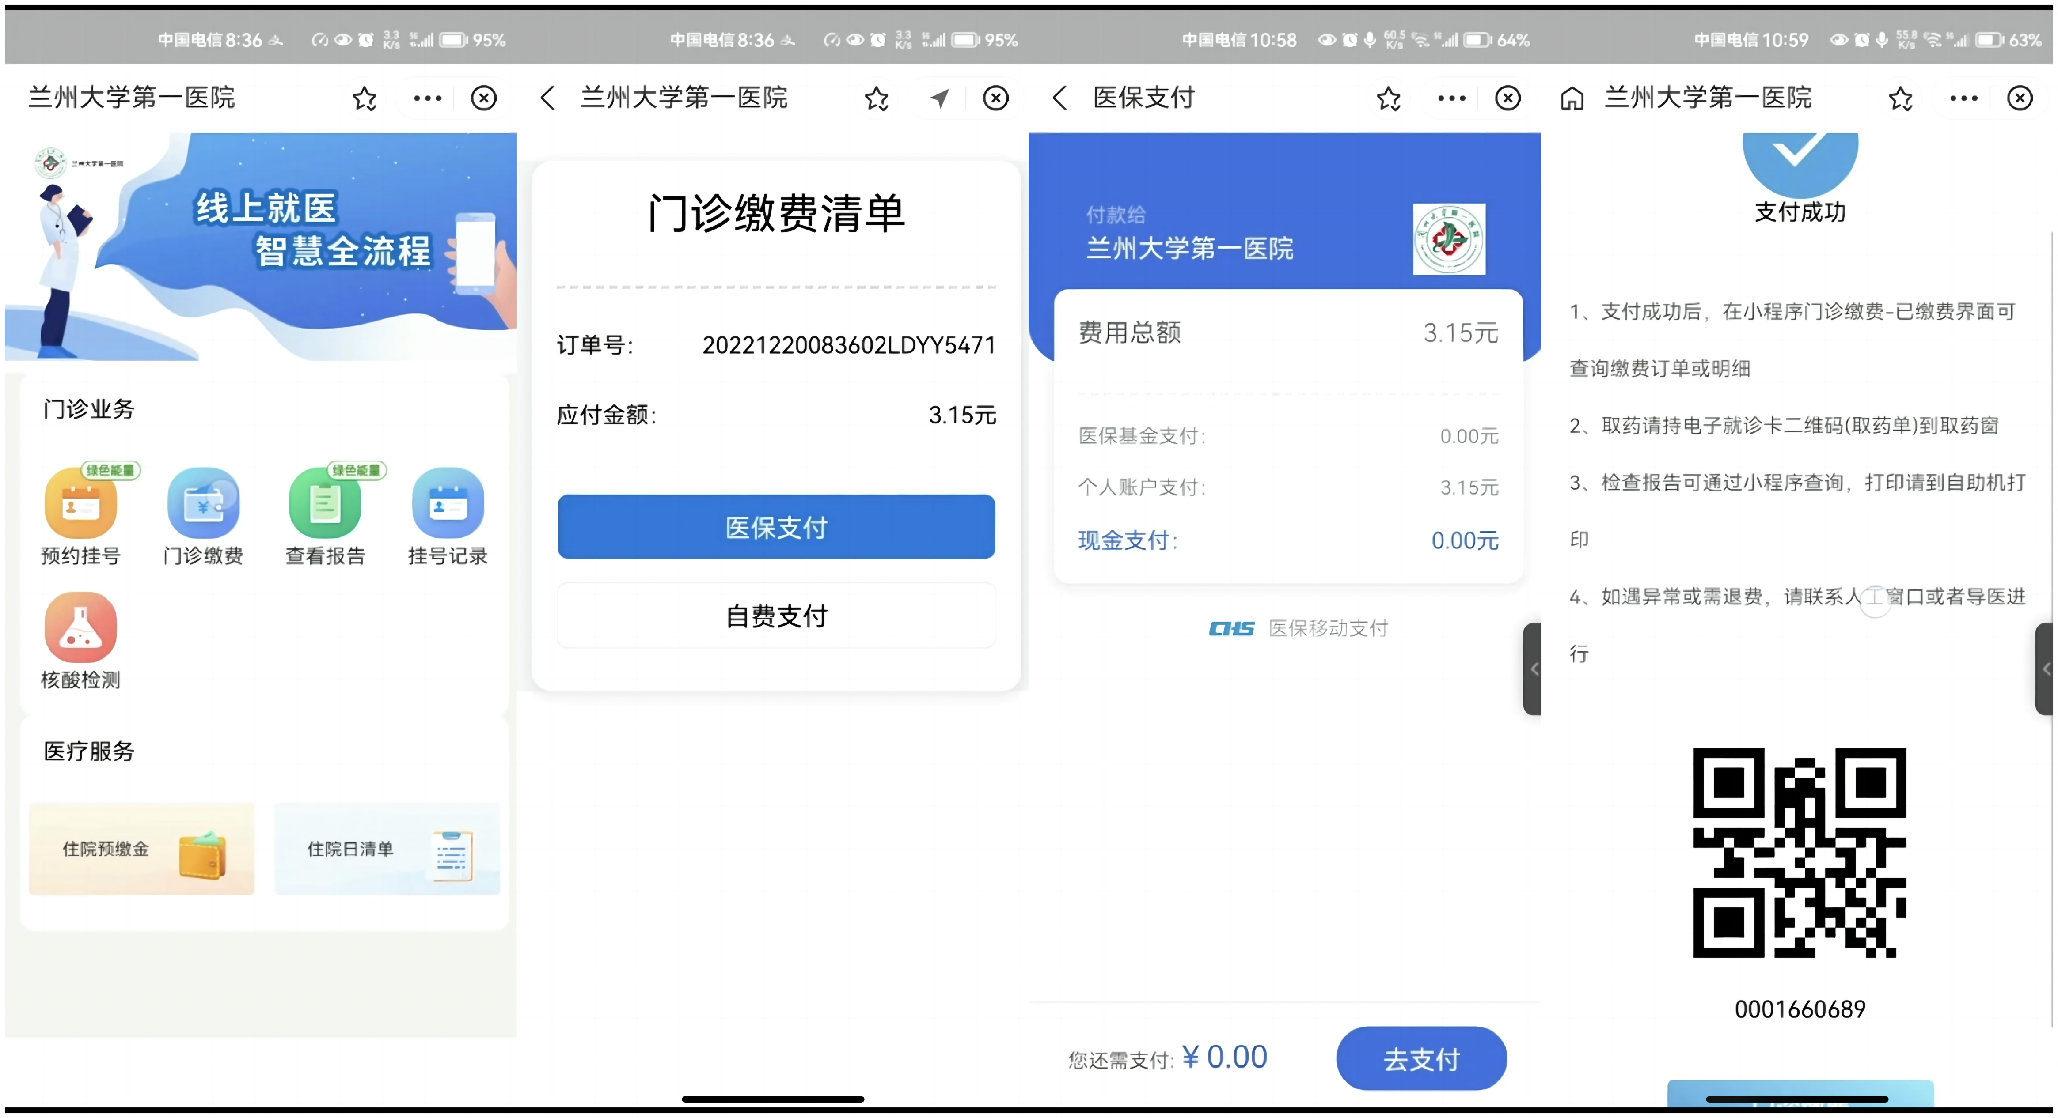
Task: Open more options dots on first screen
Action: [x=427, y=99]
